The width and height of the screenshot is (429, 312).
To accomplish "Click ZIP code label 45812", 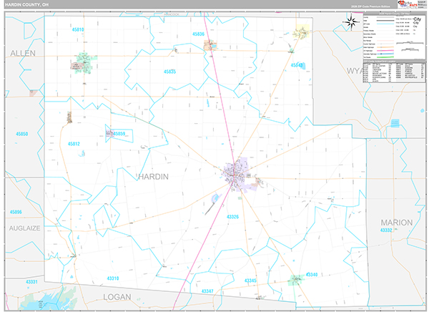I will [x=74, y=144].
